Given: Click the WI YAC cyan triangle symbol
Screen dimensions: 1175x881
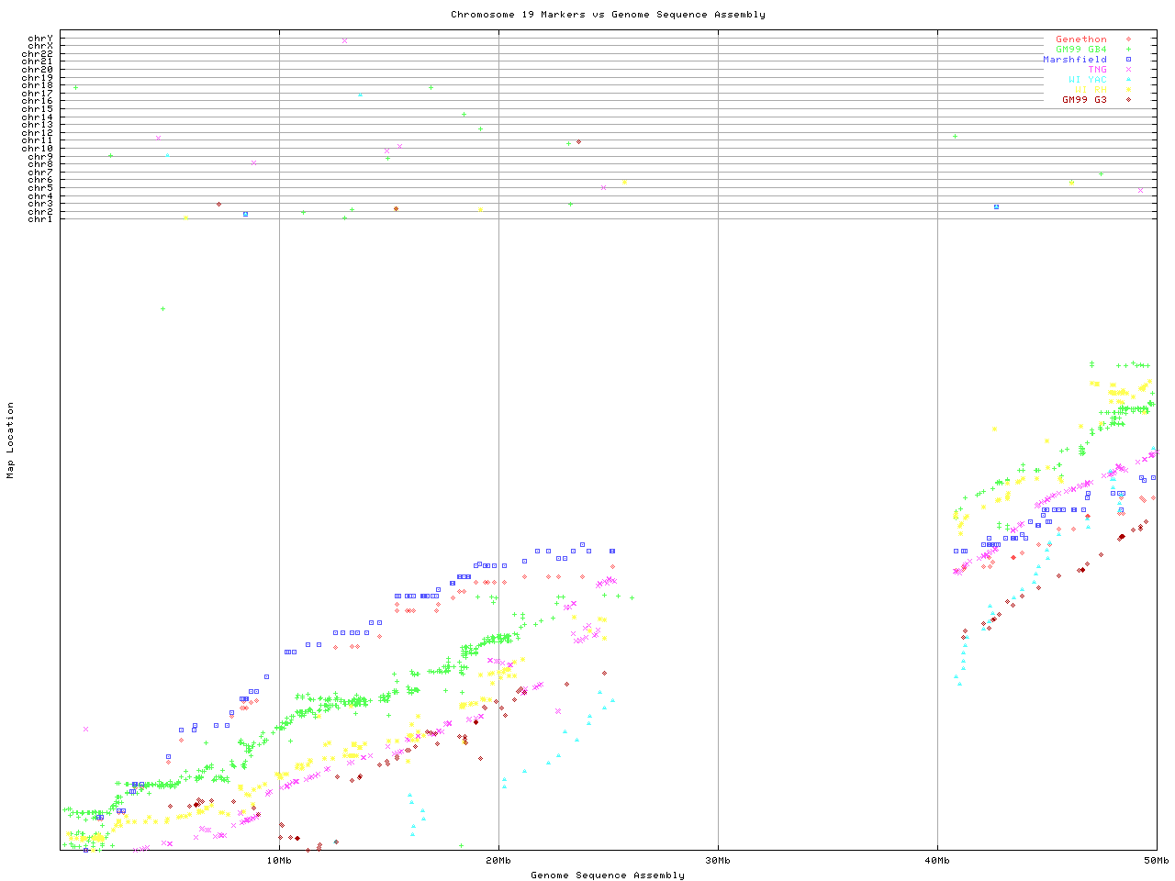Looking at the screenshot, I should coord(1128,80).
